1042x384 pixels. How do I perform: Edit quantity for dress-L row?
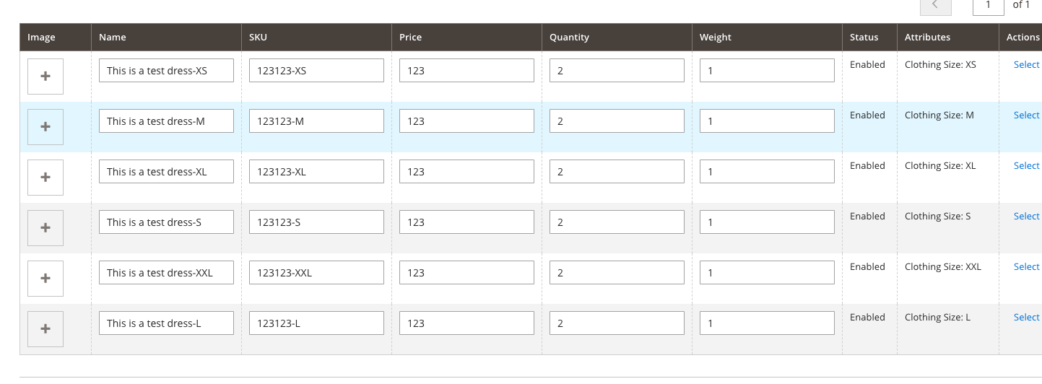pyautogui.click(x=617, y=323)
